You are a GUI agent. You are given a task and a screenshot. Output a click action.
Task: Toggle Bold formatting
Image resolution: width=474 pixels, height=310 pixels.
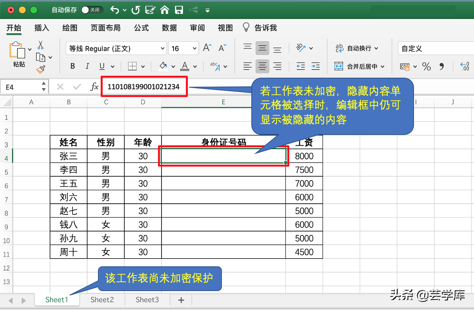(x=73, y=66)
